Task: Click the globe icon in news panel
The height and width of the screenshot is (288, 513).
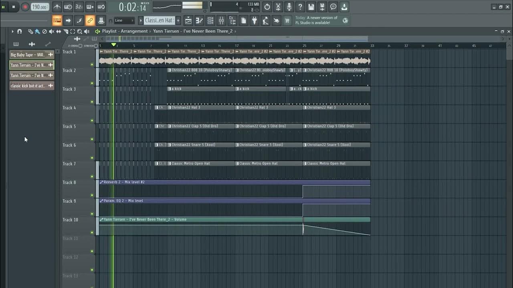Action: pos(345,20)
